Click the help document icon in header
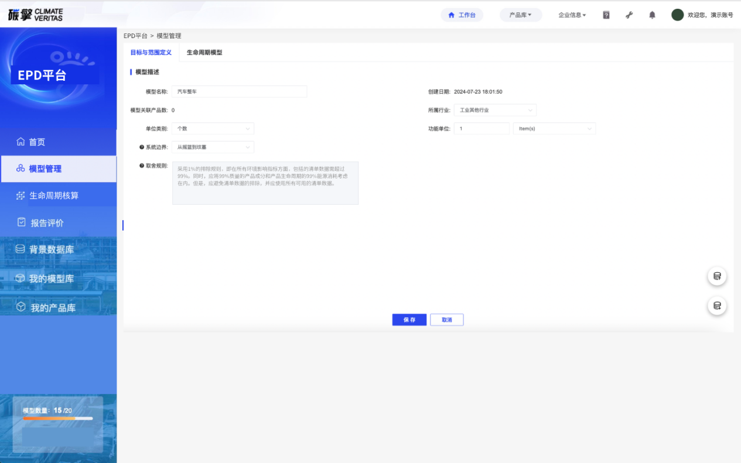Viewport: 741px width, 463px height. point(606,15)
